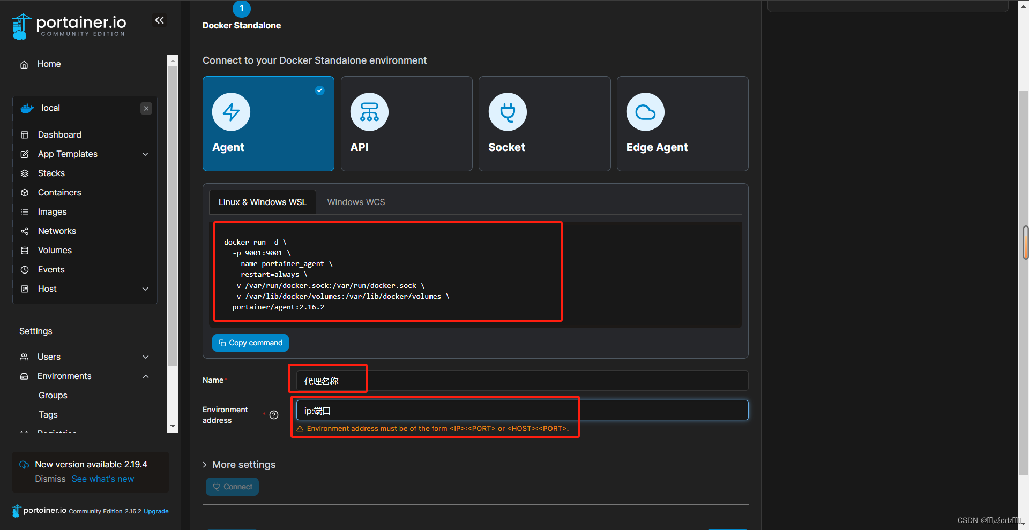The image size is (1029, 530).
Task: Click the new version cloud icon
Action: pyautogui.click(x=24, y=465)
